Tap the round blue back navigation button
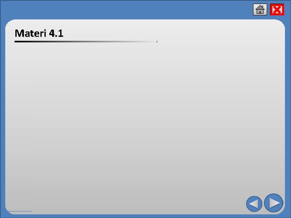The image size is (291, 218). (254, 204)
